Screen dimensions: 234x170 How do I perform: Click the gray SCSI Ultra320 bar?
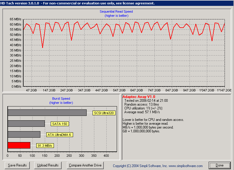(47, 113)
